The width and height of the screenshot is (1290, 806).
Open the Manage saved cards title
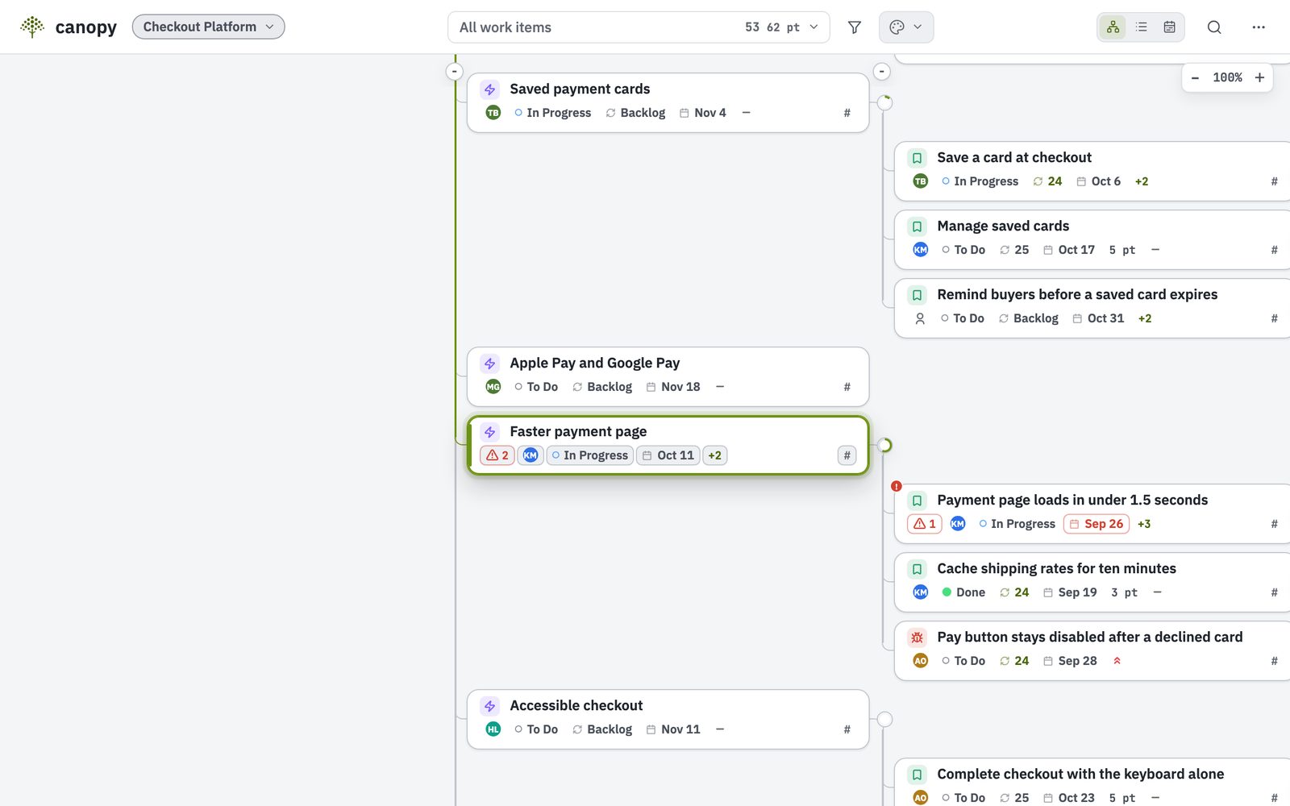tap(1003, 226)
